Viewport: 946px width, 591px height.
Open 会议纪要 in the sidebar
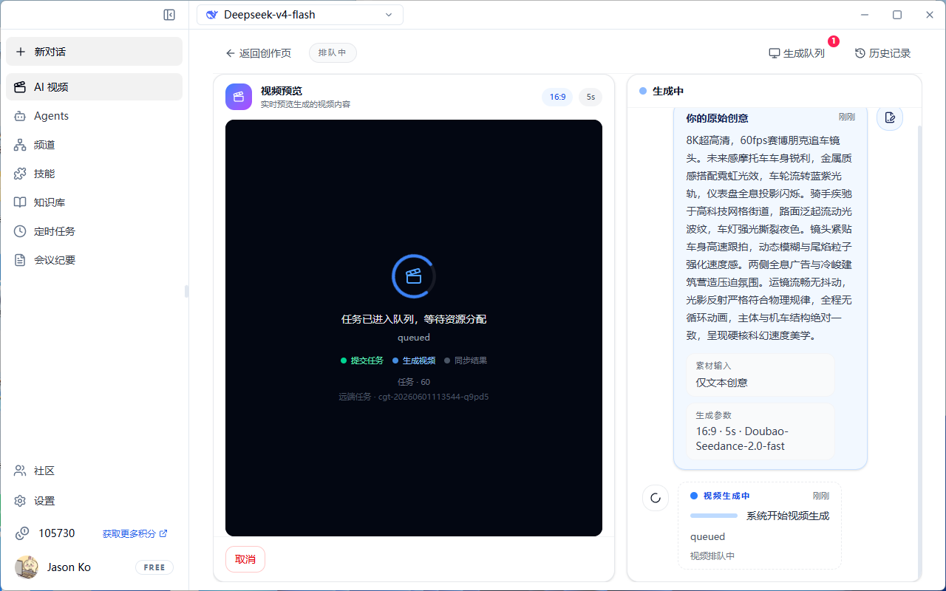(94, 260)
